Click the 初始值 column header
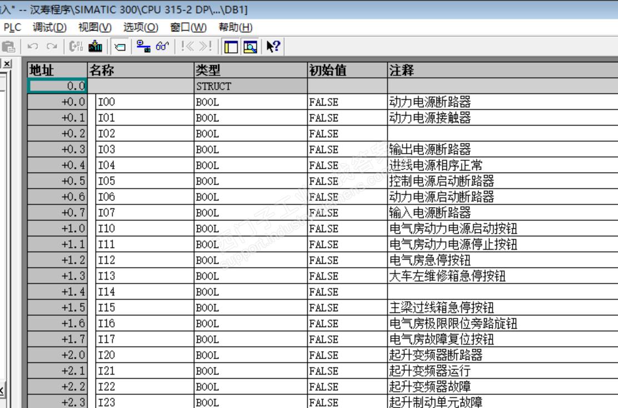This screenshot has width=618, height=408. pyautogui.click(x=347, y=70)
